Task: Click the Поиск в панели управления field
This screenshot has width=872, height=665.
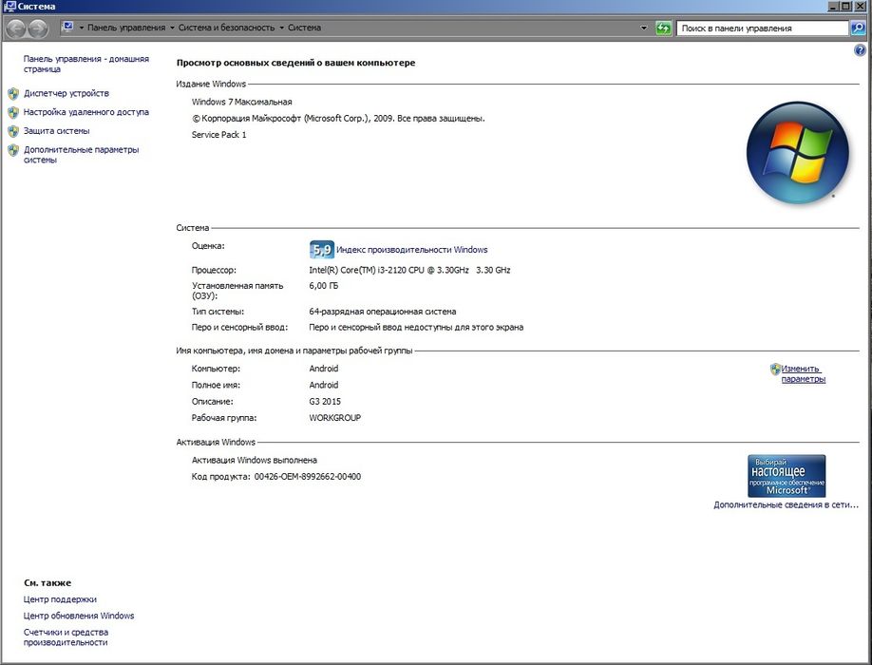Action: 762,28
